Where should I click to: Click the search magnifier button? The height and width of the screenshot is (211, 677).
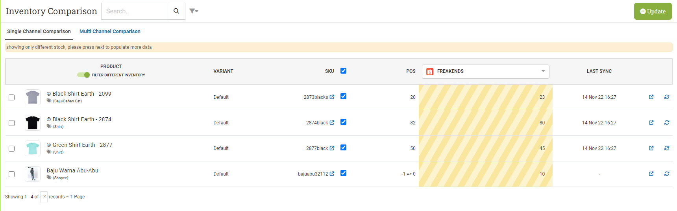point(176,11)
